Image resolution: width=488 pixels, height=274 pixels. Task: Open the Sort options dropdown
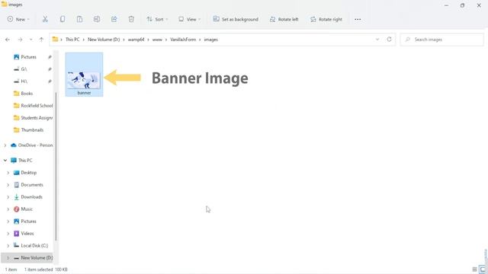(157, 19)
